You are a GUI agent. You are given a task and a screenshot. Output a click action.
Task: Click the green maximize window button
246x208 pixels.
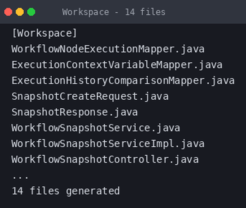[x=31, y=12]
